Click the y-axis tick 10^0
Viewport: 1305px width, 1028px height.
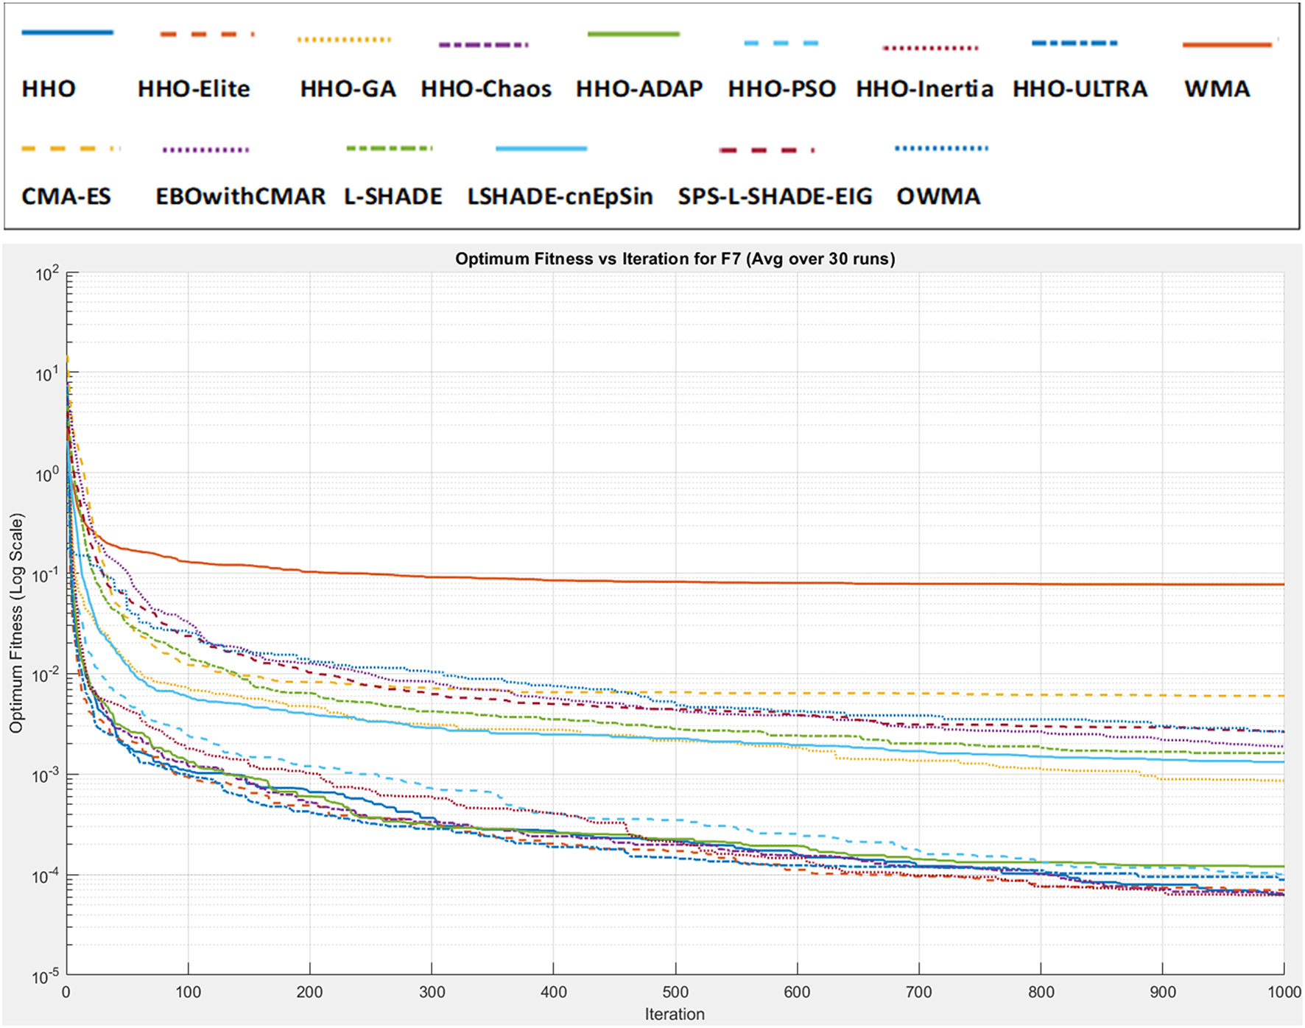(x=46, y=475)
